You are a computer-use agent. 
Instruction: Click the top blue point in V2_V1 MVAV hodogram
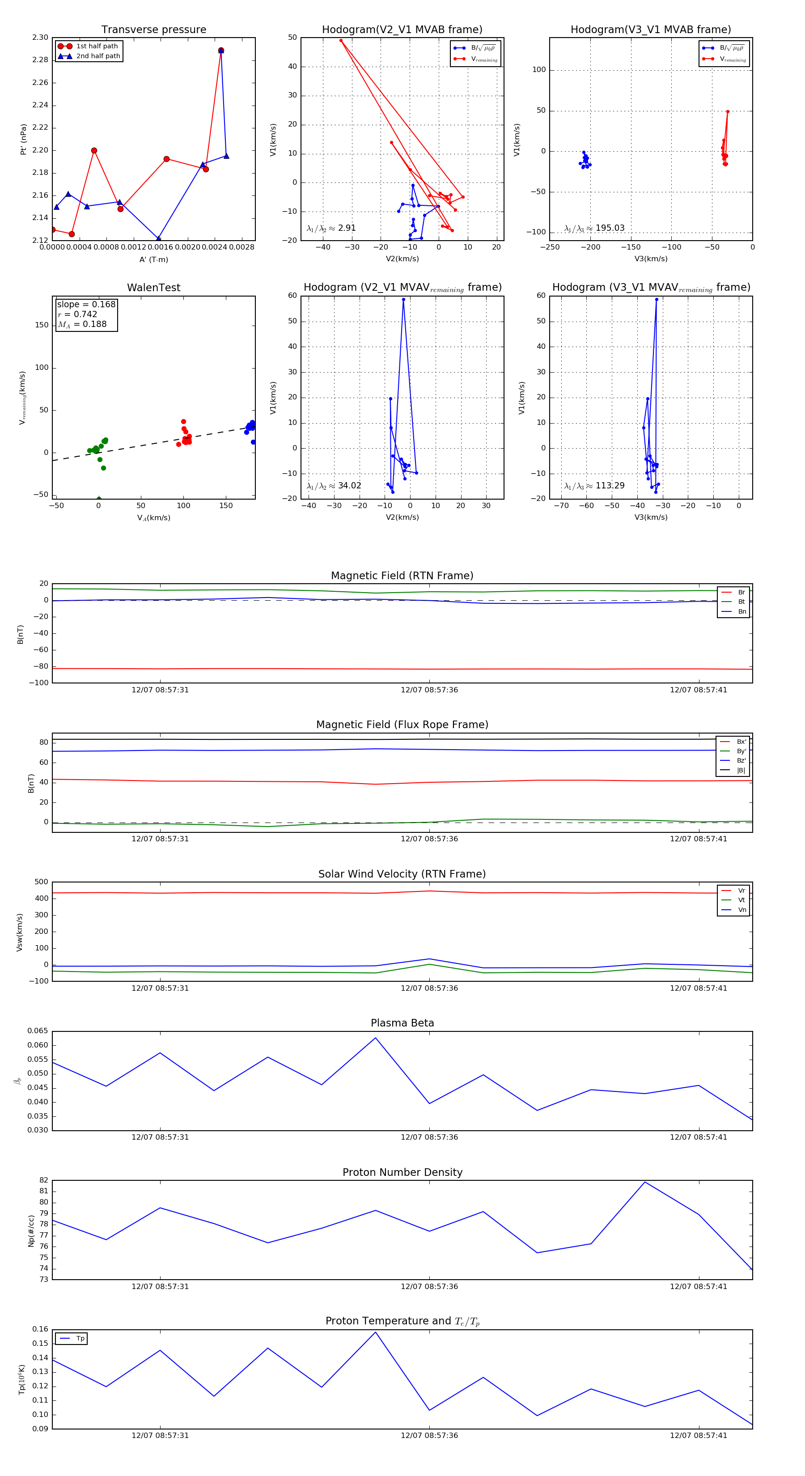coord(403,299)
